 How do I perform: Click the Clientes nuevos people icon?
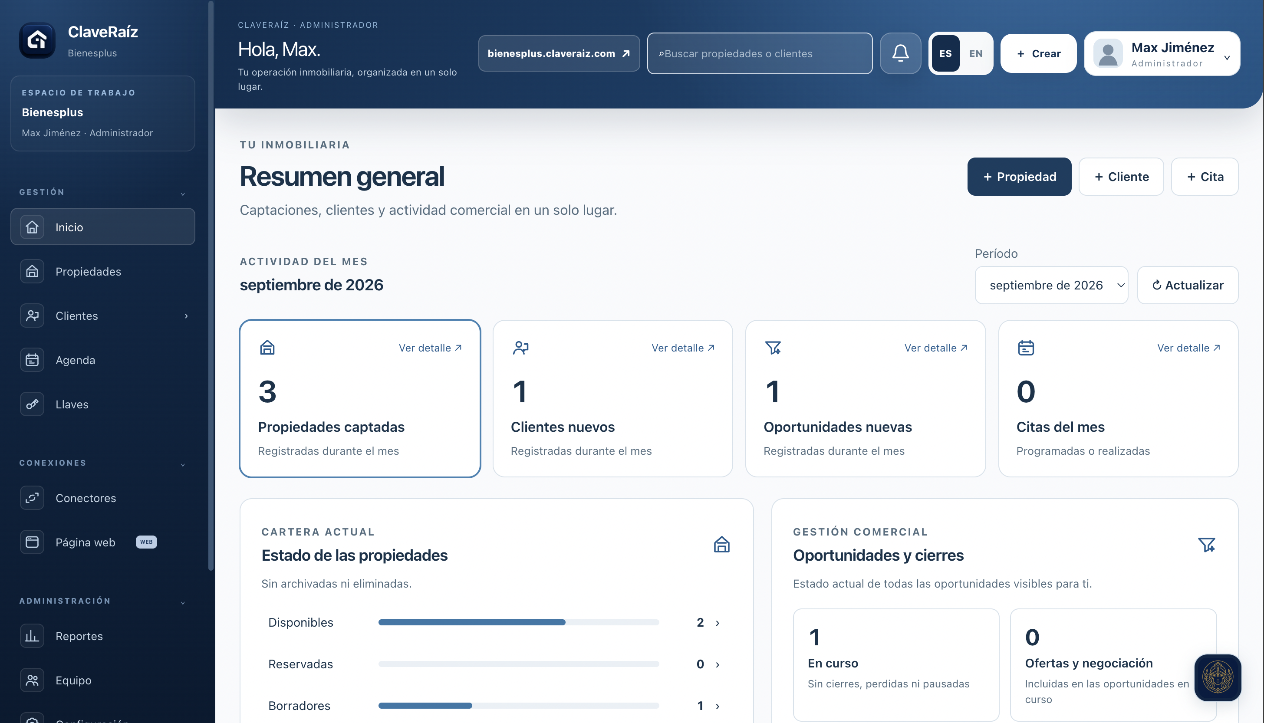[x=520, y=348]
